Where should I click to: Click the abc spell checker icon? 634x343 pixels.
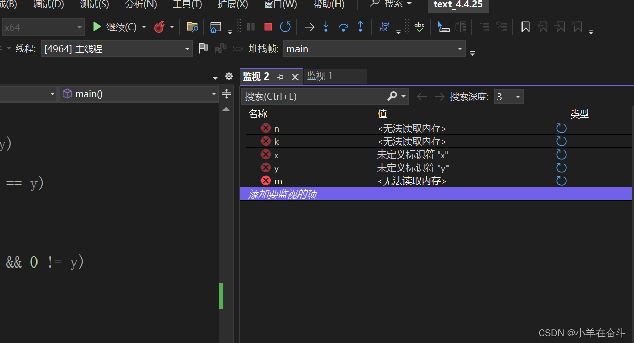click(419, 27)
